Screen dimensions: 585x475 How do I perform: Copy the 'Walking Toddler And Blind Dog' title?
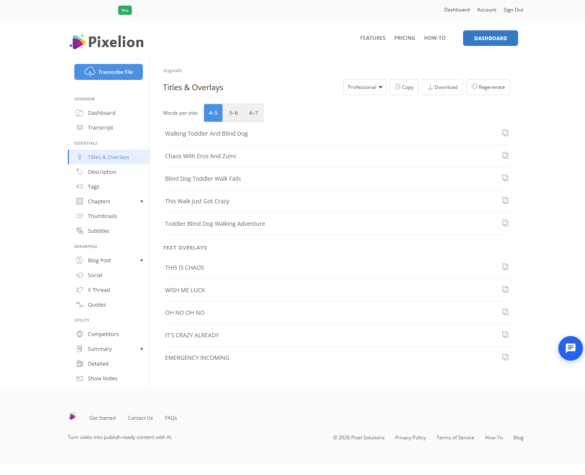tap(505, 133)
